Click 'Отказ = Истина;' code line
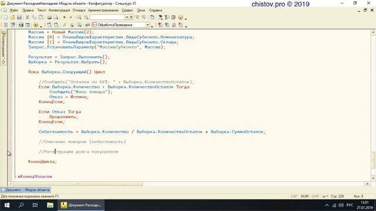The height and width of the screenshot is (211, 376). (69, 97)
